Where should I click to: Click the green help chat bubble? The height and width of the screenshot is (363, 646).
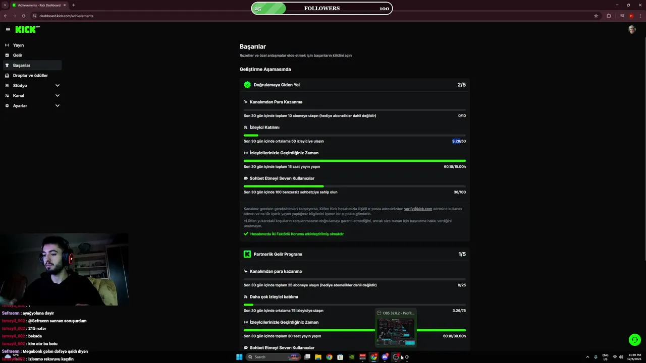pos(635,340)
